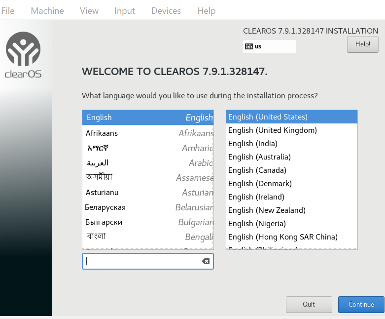The image size is (385, 319).
Task: Select Asturianu in the language list
Action: coord(148,192)
